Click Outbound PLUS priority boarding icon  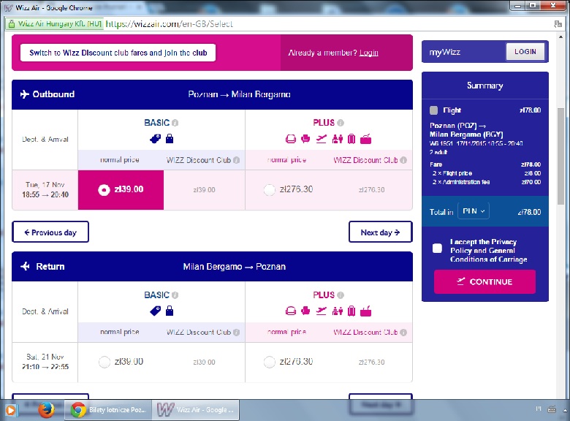338,139
